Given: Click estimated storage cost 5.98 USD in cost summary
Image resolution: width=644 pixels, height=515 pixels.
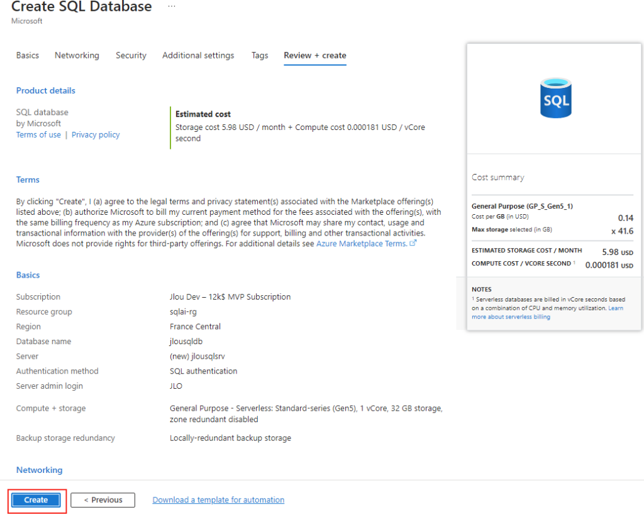Looking at the screenshot, I should (618, 252).
